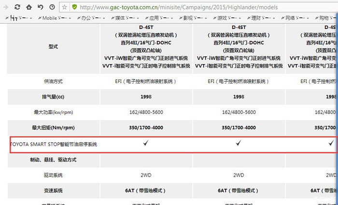Select the 排气量(cc) row label
The image size is (338, 205).
[53, 97]
